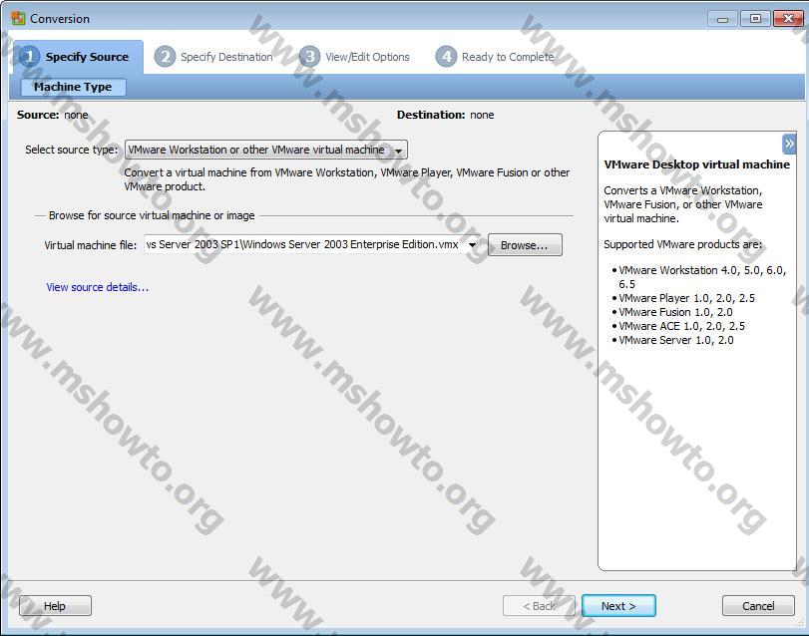Switch to Specify Source step tab

point(79,57)
